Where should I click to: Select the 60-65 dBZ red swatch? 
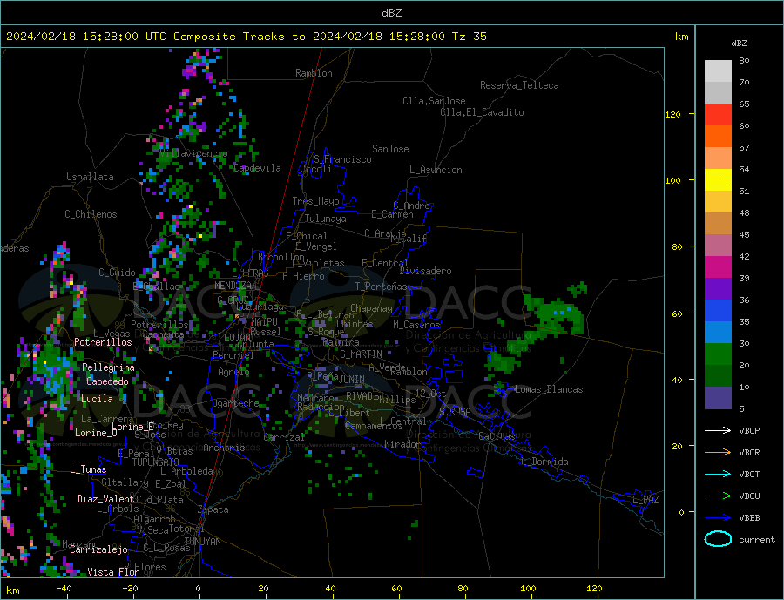click(x=718, y=114)
